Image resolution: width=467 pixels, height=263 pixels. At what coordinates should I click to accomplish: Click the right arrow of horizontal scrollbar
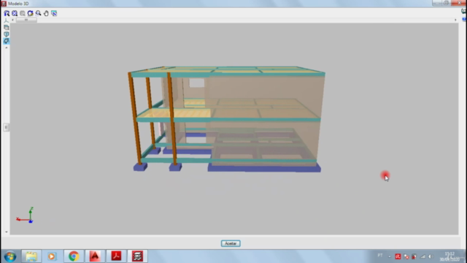455,20
